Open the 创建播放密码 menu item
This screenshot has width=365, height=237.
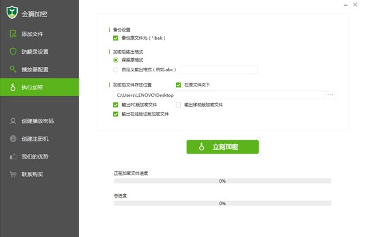(x=40, y=121)
